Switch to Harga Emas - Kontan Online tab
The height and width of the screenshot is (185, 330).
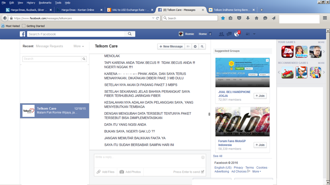[80, 10]
